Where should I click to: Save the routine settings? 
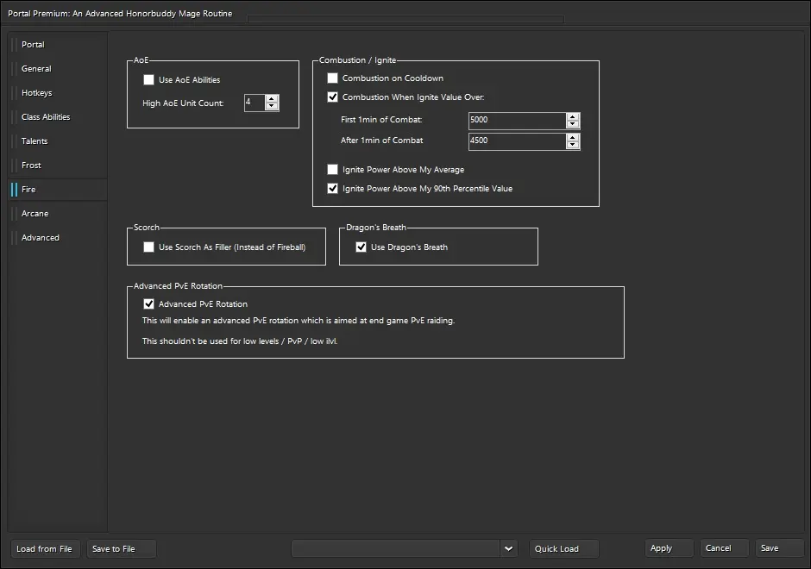(779, 547)
